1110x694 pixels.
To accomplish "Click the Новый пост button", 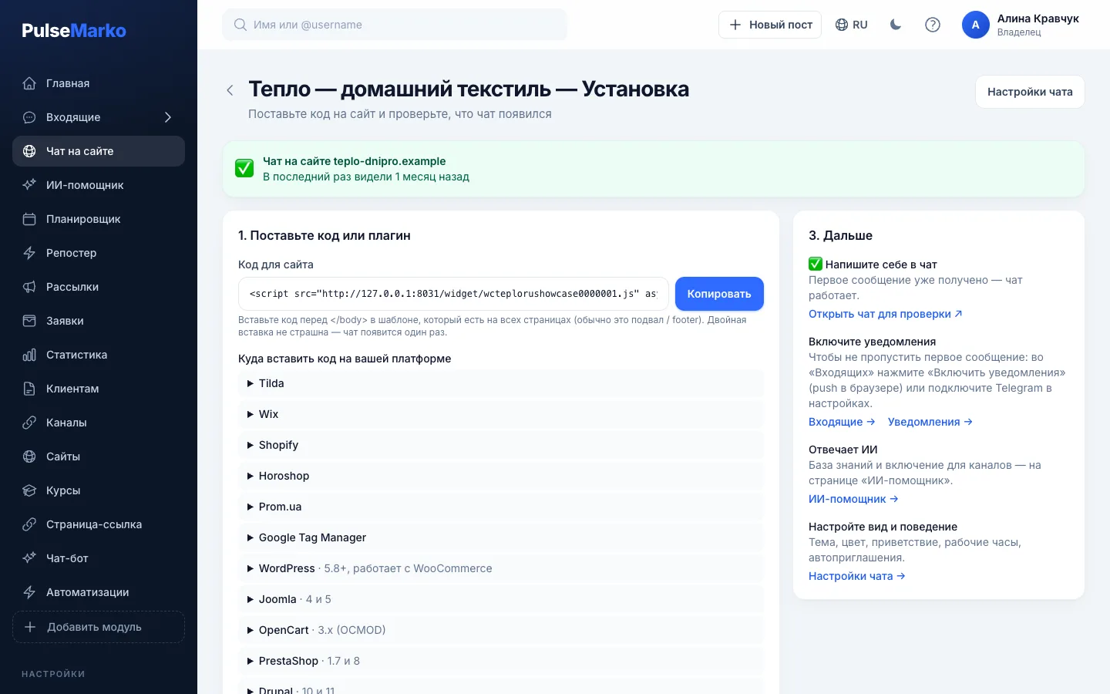I will click(x=770, y=25).
